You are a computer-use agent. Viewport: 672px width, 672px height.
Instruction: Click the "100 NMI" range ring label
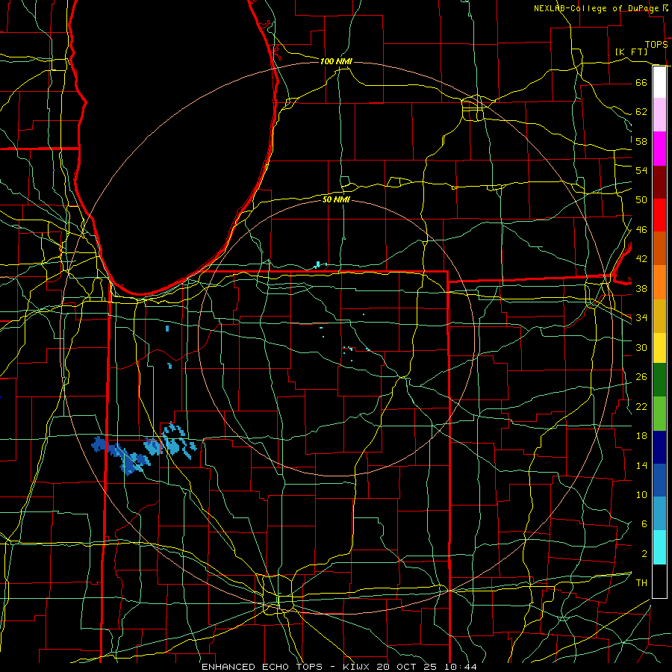336,62
